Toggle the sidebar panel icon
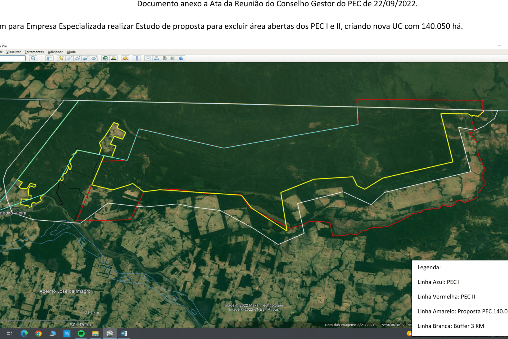 [x=49, y=58]
